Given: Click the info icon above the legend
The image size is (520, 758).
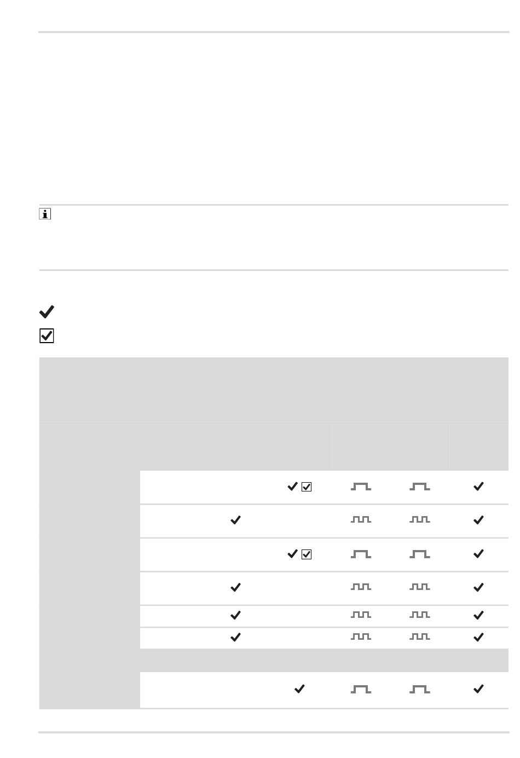Looking at the screenshot, I should (45, 214).
